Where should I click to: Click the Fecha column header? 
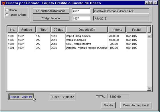click(x=136, y=29)
